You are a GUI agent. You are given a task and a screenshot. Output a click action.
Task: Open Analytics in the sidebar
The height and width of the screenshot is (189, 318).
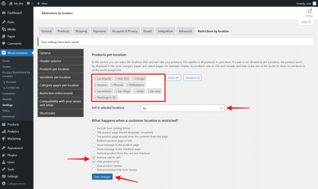pyautogui.click(x=13, y=132)
